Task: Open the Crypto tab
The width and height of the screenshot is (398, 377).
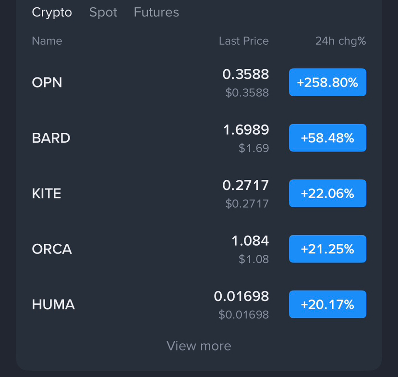Action: (52, 13)
